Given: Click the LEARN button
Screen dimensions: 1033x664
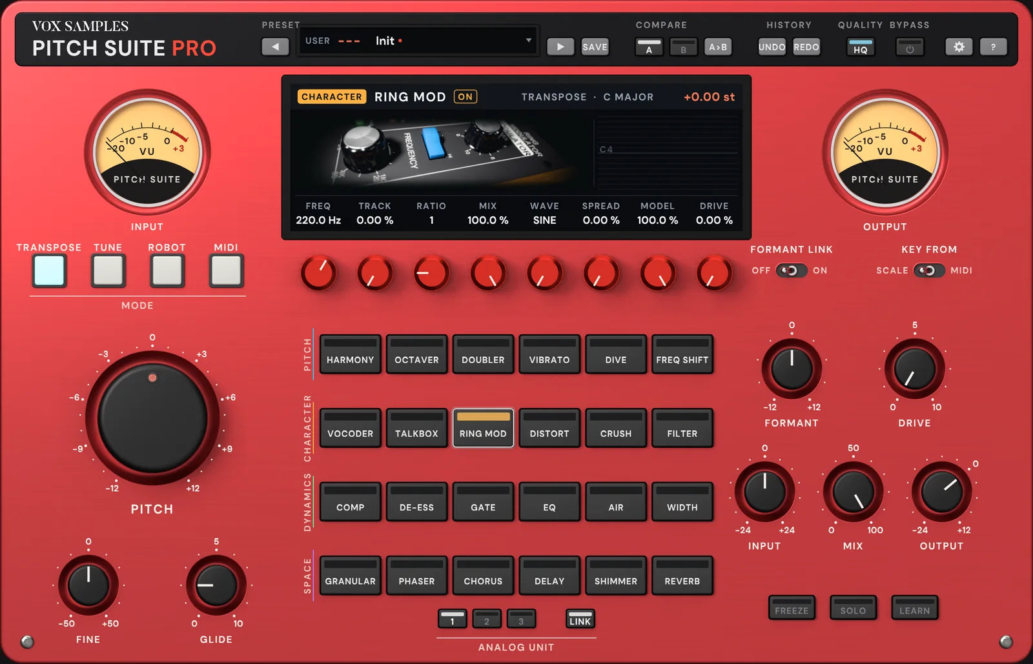Looking at the screenshot, I should [x=915, y=607].
